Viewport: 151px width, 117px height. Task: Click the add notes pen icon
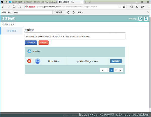click(x=137, y=7)
